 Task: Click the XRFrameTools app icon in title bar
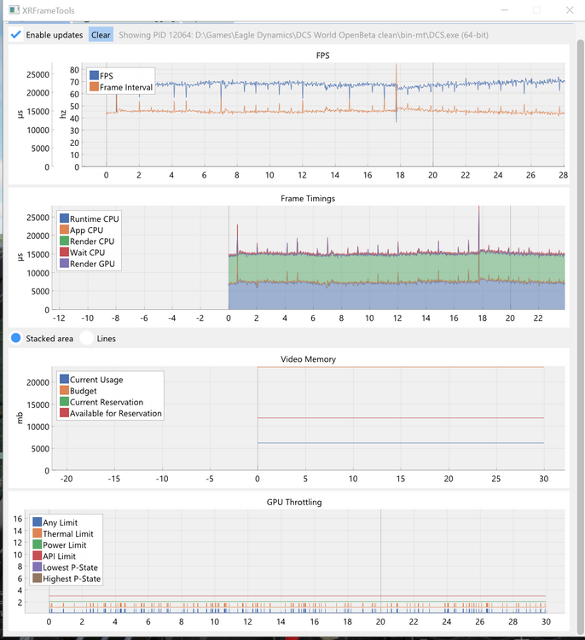click(14, 9)
